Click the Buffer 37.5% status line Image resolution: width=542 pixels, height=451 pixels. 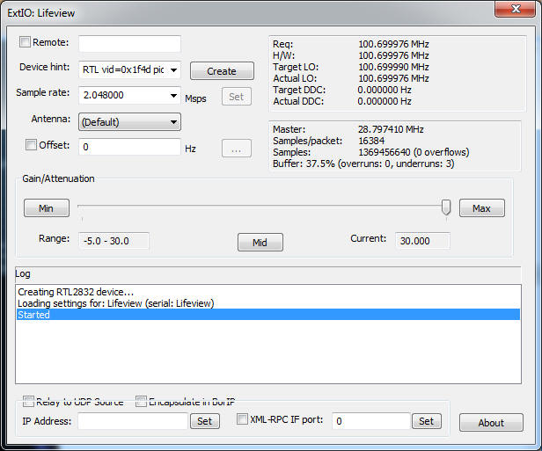pos(363,164)
